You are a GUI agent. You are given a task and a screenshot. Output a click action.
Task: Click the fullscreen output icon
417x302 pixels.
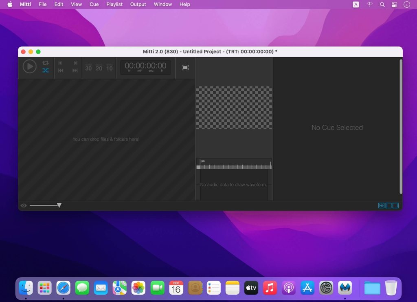(185, 68)
